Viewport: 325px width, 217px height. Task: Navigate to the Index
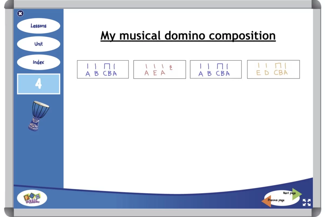(x=38, y=62)
